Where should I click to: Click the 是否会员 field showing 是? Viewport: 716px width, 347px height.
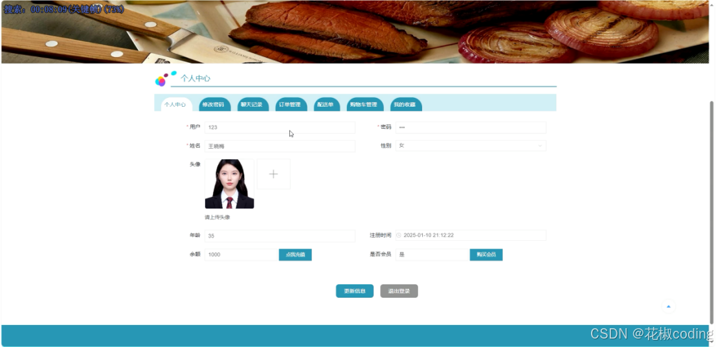[433, 254]
